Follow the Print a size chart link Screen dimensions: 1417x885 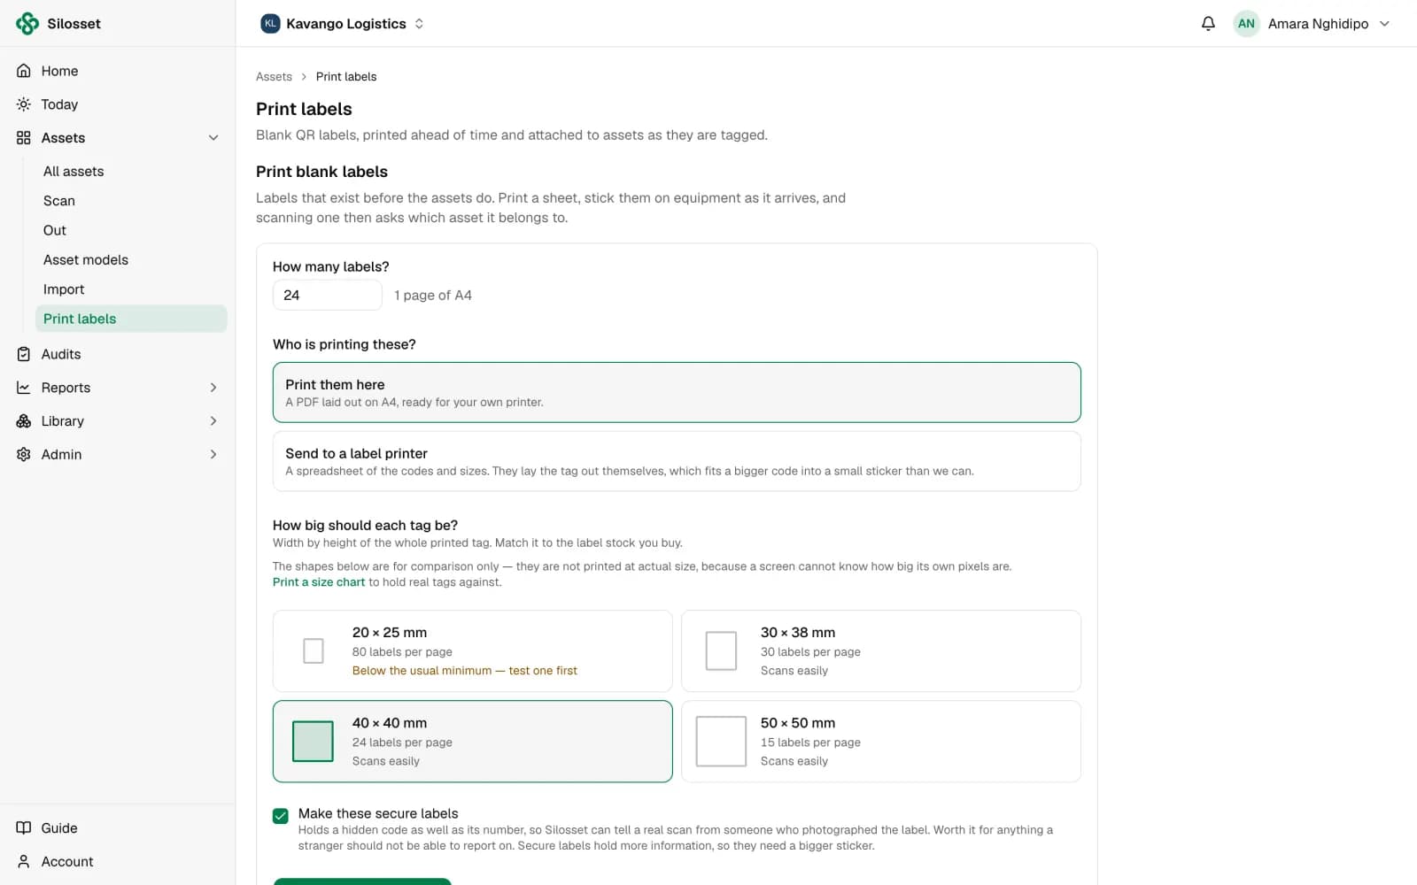(x=319, y=582)
